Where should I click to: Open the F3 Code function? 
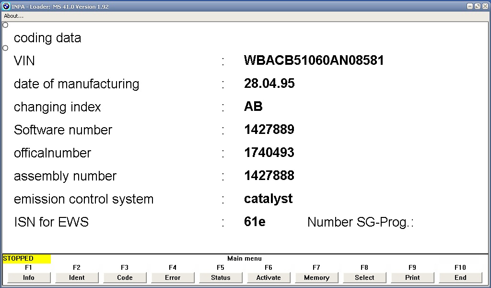(125, 277)
